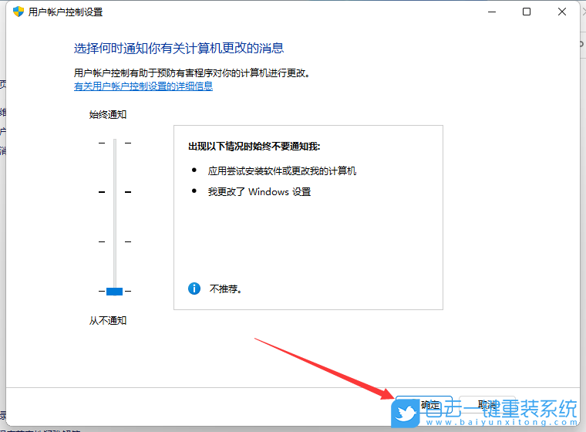The height and width of the screenshot is (432, 586).
Task: Click the text 我更改了 Windows 设置
Action: [x=259, y=192]
